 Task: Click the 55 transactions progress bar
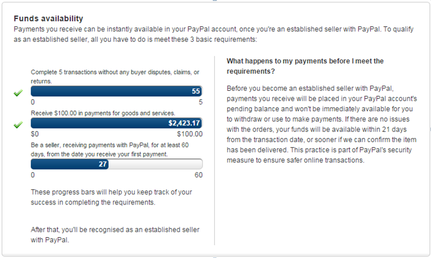[116, 91]
